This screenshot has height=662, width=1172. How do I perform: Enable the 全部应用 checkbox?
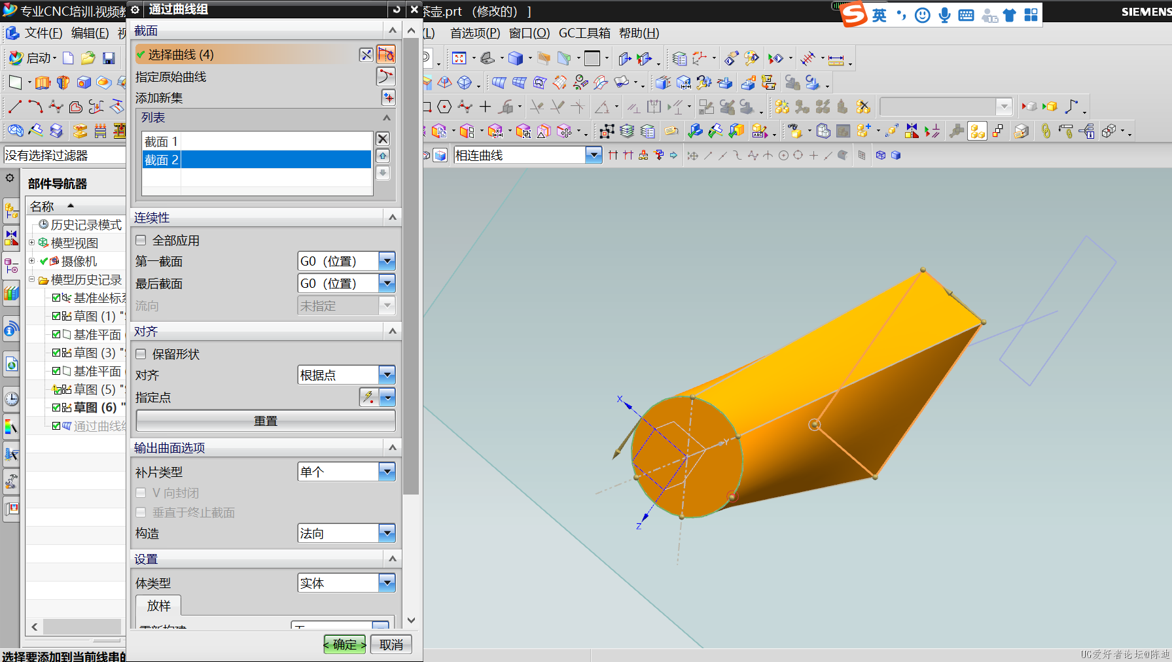[x=141, y=240]
